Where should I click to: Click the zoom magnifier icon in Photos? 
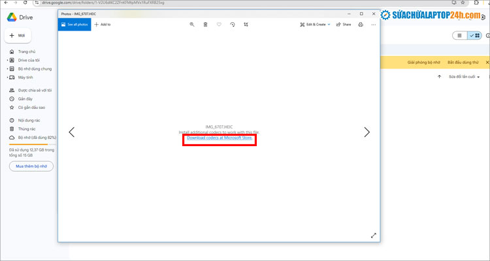192,24
